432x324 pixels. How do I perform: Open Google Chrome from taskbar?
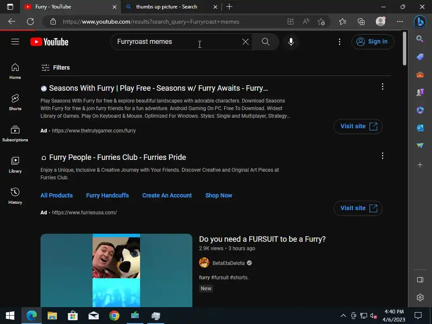click(x=114, y=316)
